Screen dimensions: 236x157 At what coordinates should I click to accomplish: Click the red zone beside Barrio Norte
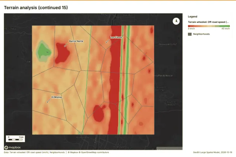pyautogui.click(x=62, y=53)
